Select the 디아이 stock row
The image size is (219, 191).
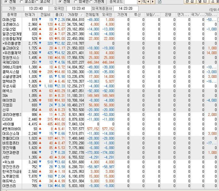tap(110, 119)
